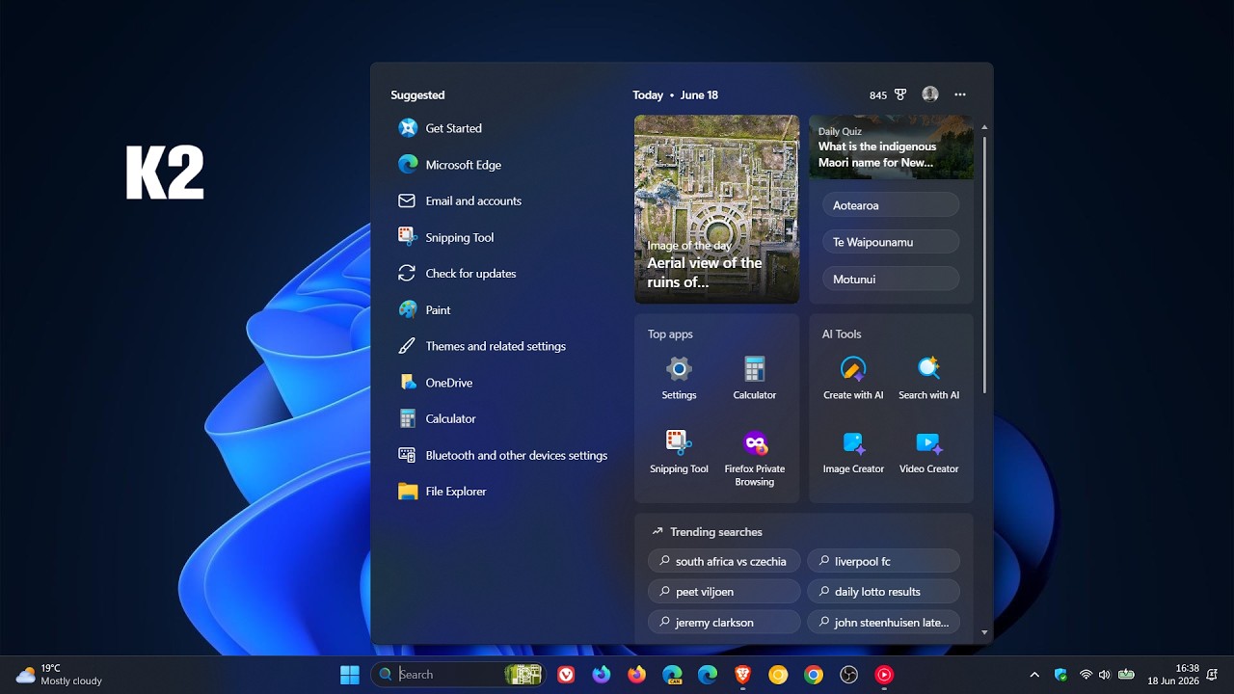Search trending topic peet viljoen

[724, 592]
